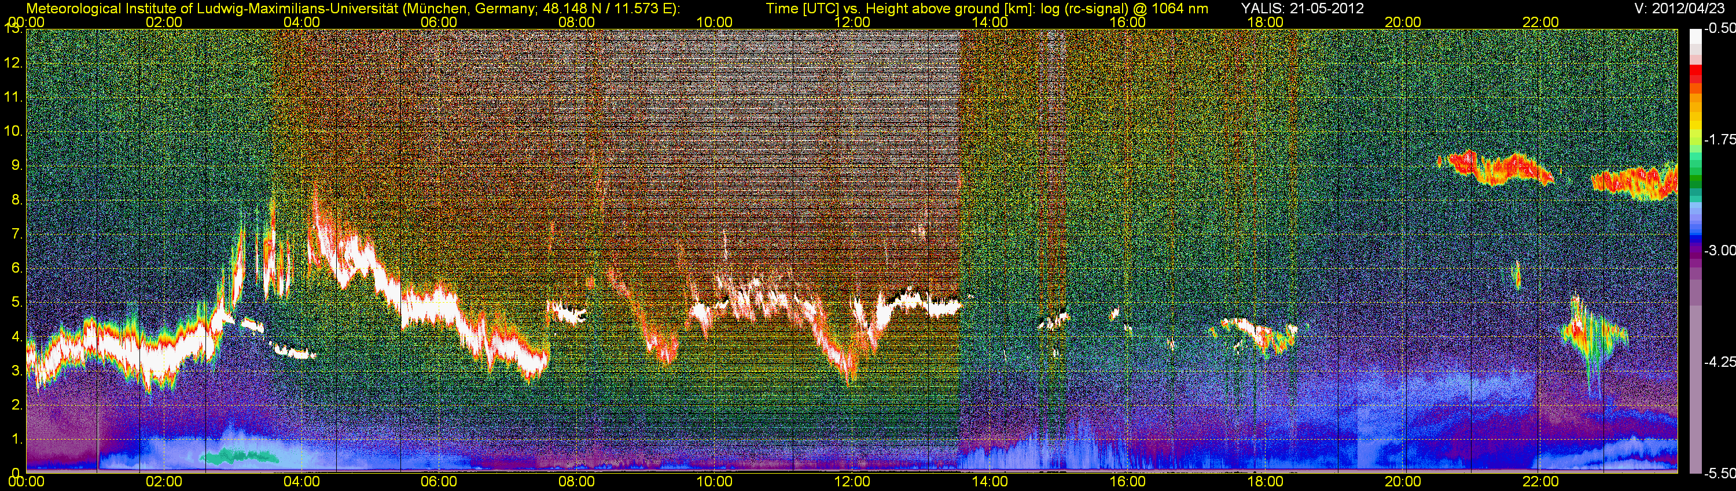This screenshot has height=491, width=1736.
Task: Click the 18:00 label on the bottom time axis
Action: [1265, 482]
